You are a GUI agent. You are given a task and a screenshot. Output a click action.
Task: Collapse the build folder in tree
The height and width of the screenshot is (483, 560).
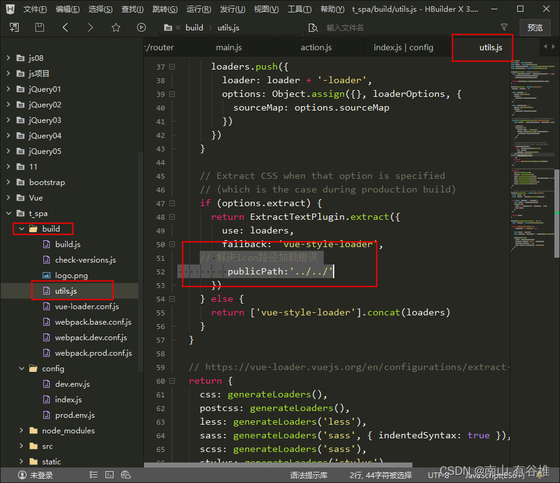point(22,228)
